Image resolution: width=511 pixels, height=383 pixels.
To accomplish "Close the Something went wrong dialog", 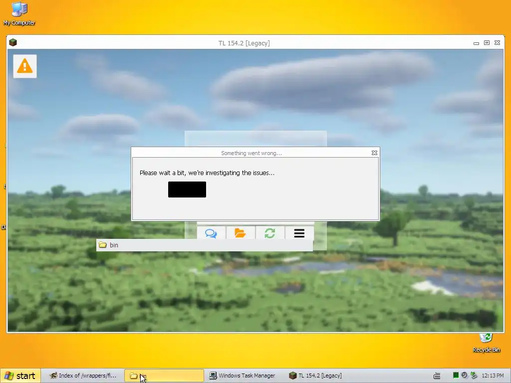I will (x=374, y=153).
